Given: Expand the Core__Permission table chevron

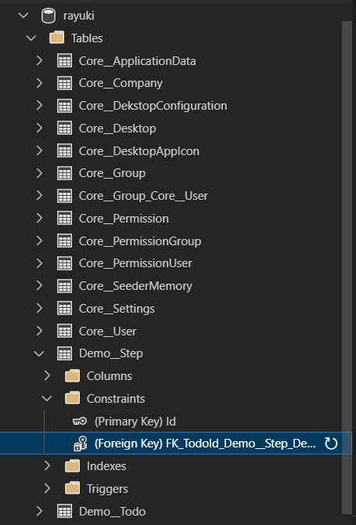Looking at the screenshot, I should coord(39,219).
